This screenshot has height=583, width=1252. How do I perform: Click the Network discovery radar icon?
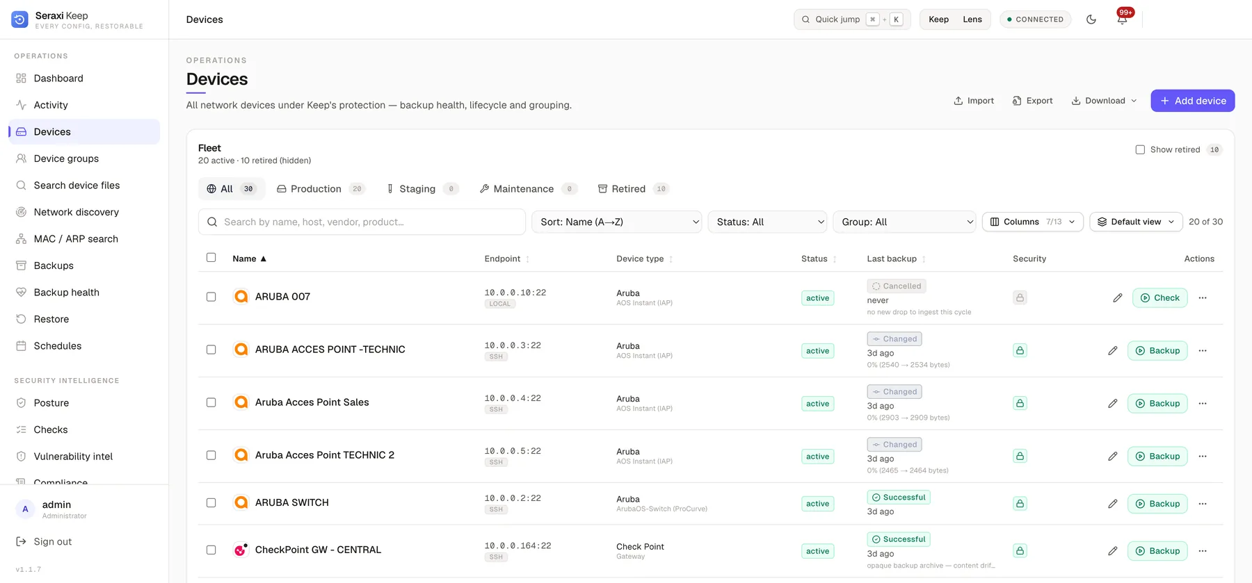tap(21, 212)
